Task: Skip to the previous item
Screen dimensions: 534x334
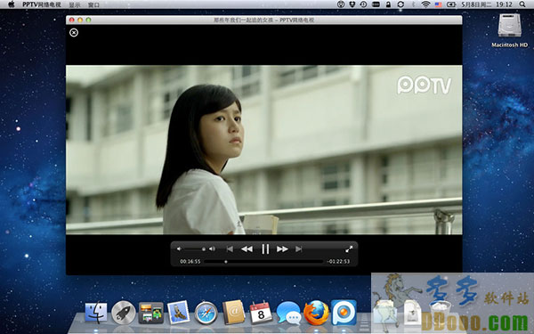Action: 230,249
